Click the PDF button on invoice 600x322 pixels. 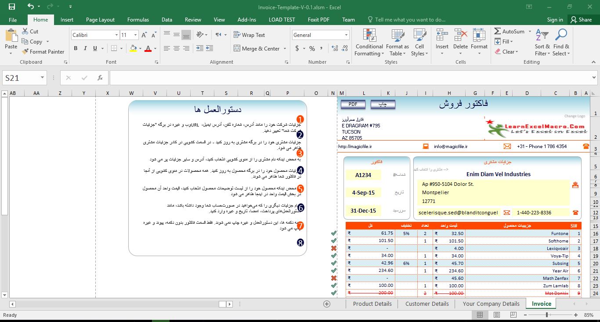(353, 104)
